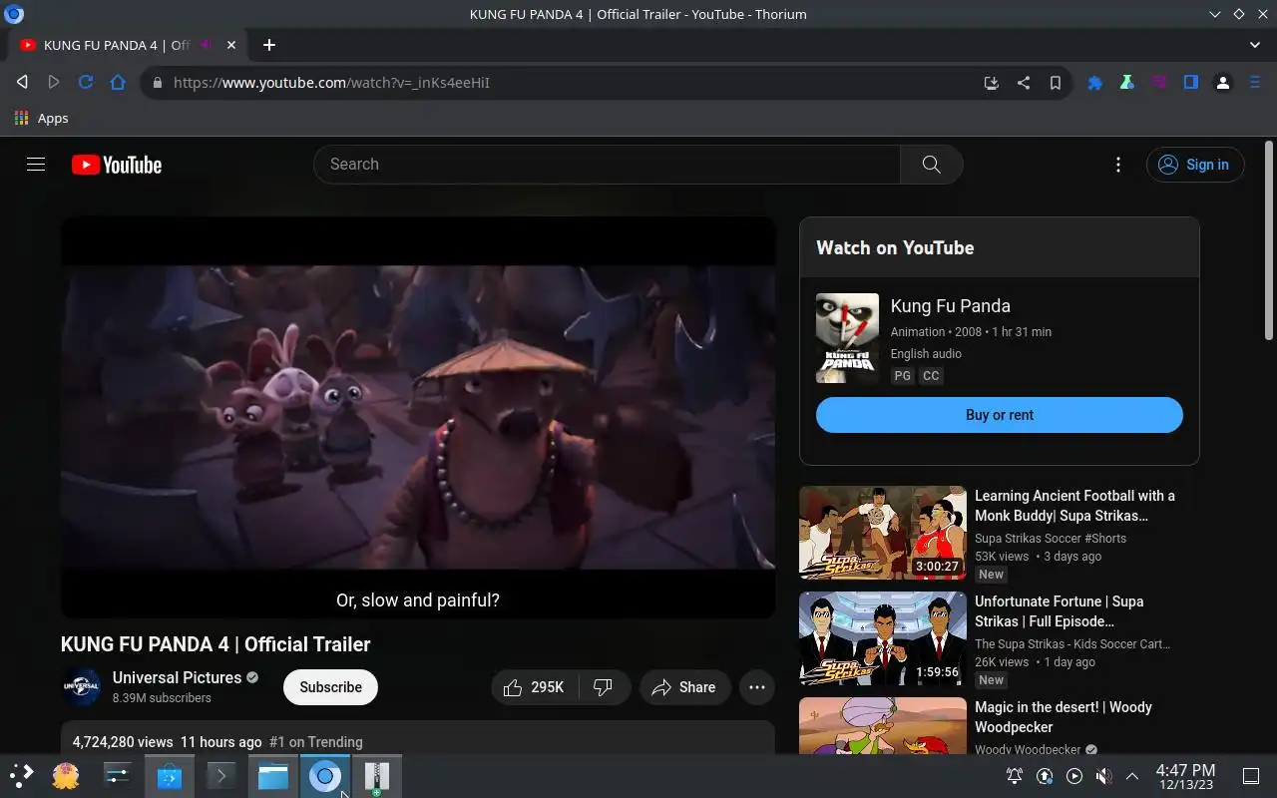Open the browser home page
This screenshot has width=1277, height=798.
point(118,83)
